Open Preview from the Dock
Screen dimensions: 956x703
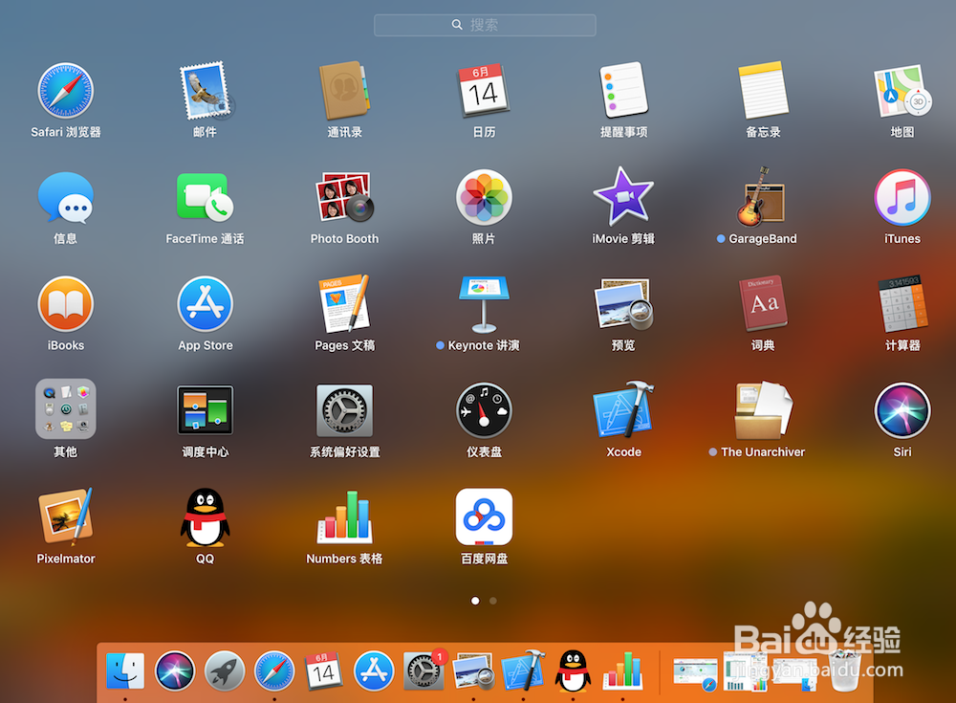coord(473,671)
